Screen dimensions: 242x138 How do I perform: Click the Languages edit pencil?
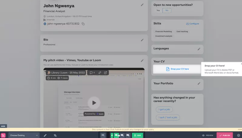click(x=199, y=49)
